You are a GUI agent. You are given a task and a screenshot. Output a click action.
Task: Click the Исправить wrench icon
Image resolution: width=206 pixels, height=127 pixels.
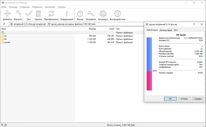pos(91,14)
